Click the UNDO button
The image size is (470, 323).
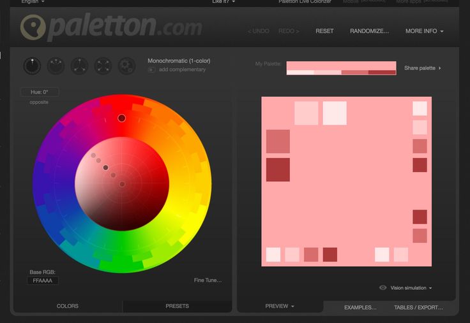pos(259,31)
